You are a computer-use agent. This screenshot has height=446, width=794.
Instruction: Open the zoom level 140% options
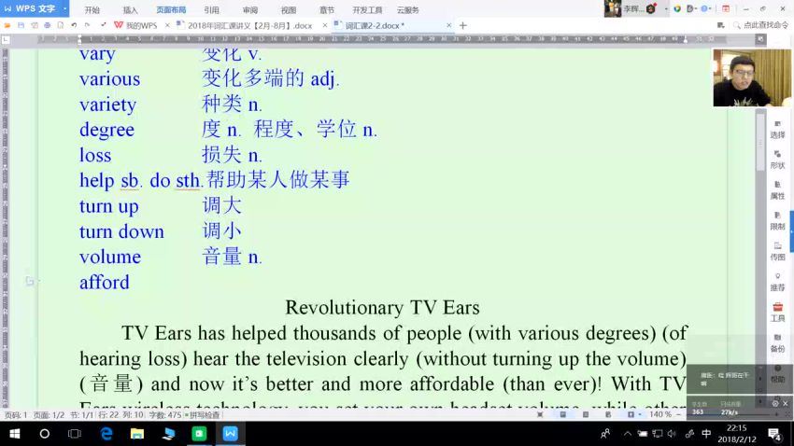(660, 414)
